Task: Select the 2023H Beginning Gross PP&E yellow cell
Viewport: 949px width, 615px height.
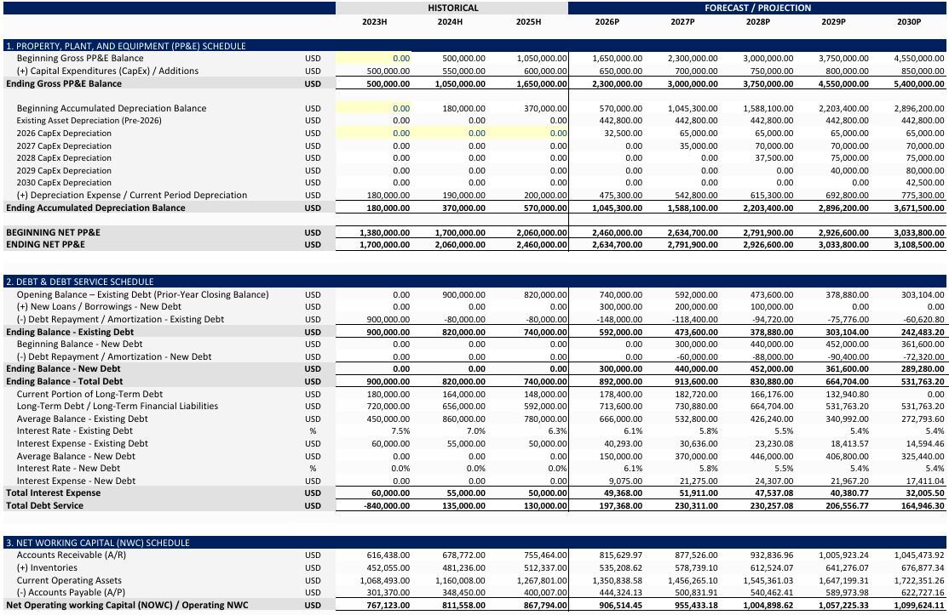Action: click(373, 59)
